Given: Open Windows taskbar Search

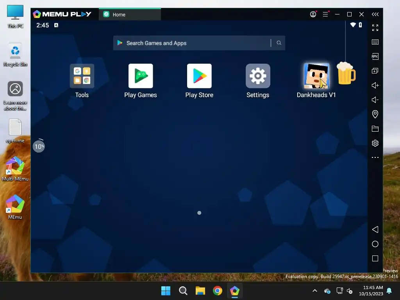Looking at the screenshot, I should [x=183, y=291].
